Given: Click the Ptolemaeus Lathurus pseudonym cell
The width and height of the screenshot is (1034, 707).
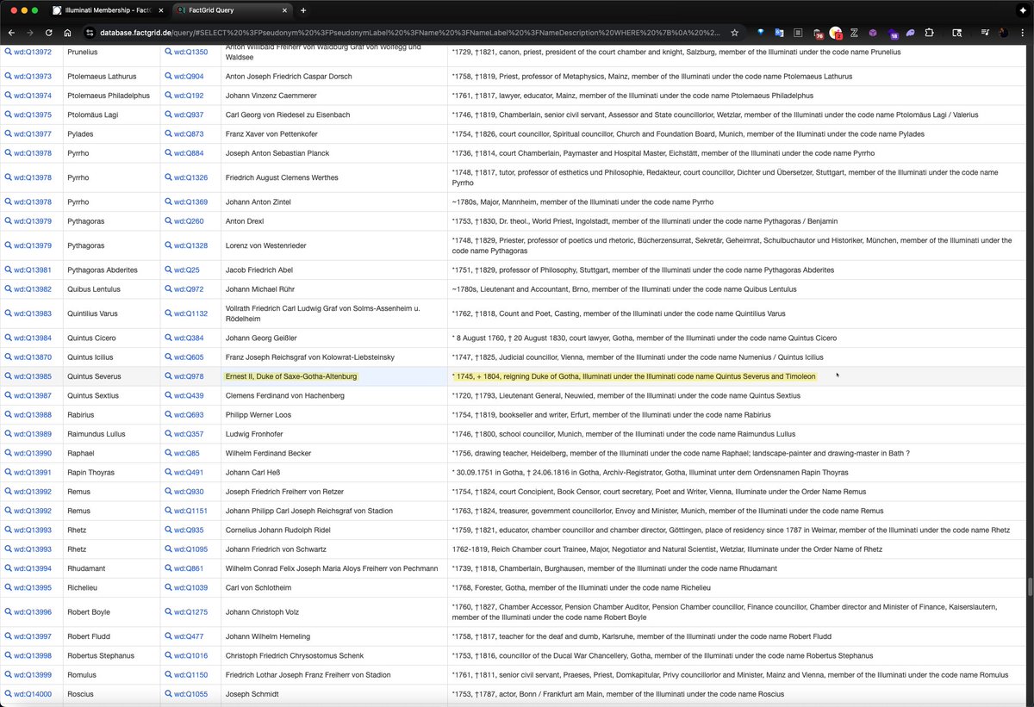Looking at the screenshot, I should 111,77.
